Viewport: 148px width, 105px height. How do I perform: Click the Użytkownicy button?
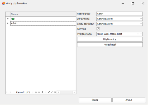pos(110,39)
